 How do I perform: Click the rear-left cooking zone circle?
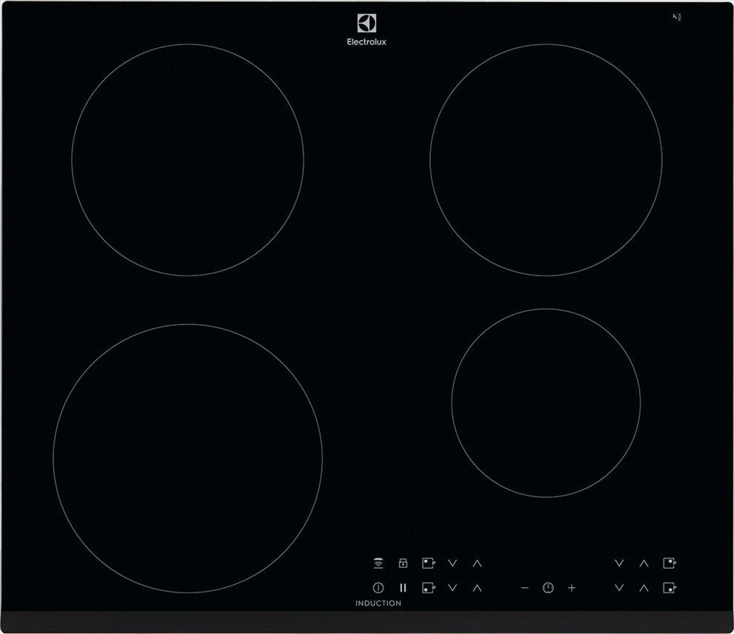(188, 160)
